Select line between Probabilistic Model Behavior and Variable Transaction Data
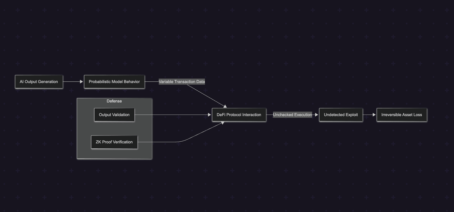Screen dimensions: 454x212 point(152,82)
